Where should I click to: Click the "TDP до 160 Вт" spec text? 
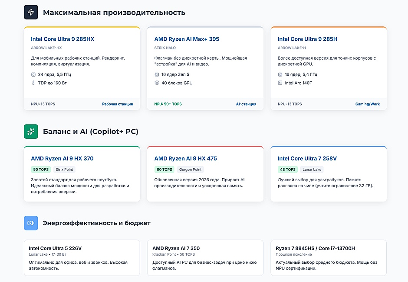coord(52,83)
